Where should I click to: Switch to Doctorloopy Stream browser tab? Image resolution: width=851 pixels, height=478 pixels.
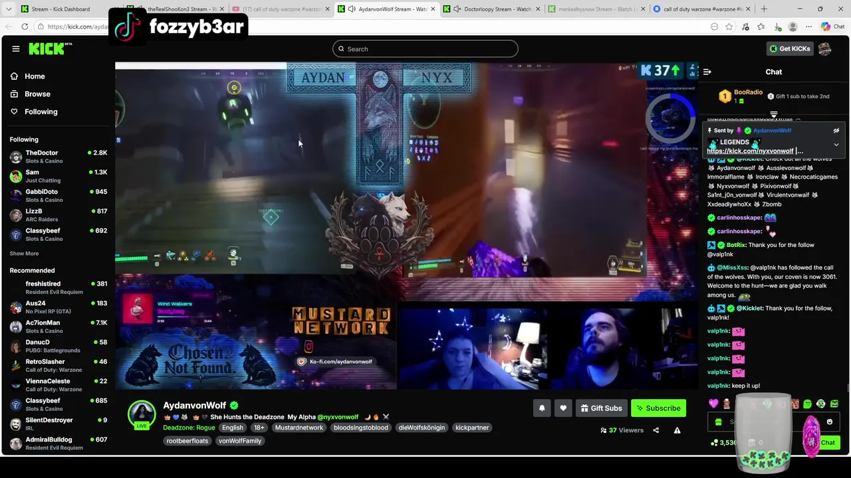492,9
